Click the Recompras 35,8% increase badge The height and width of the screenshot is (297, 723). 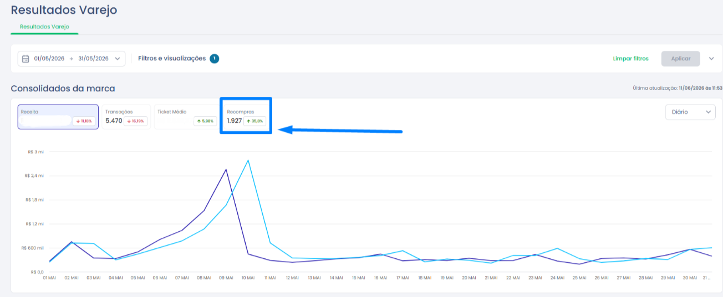pos(256,121)
